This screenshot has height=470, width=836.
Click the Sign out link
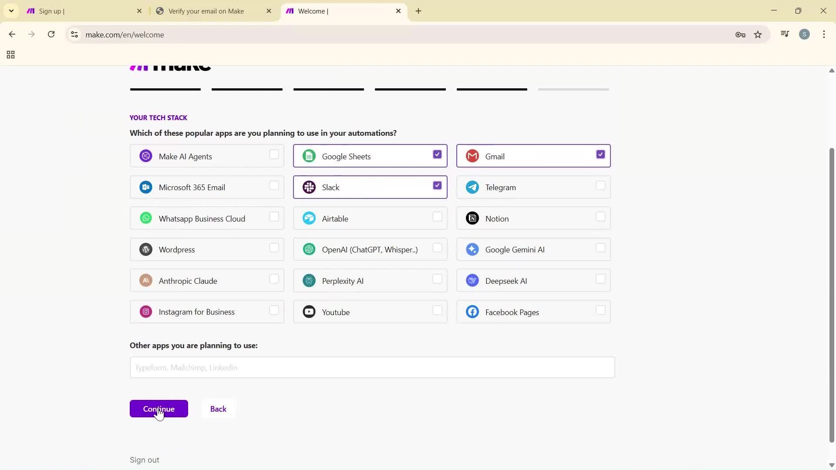144,460
